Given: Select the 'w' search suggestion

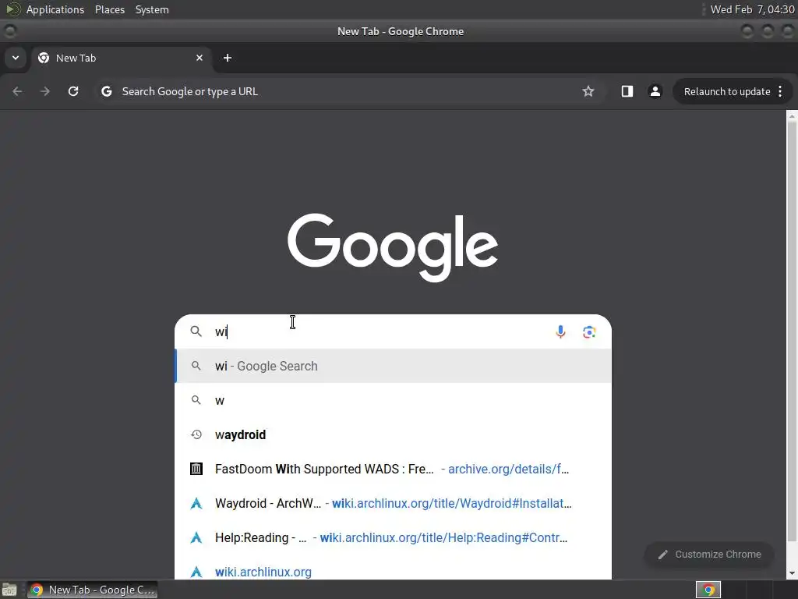Looking at the screenshot, I should 393,400.
